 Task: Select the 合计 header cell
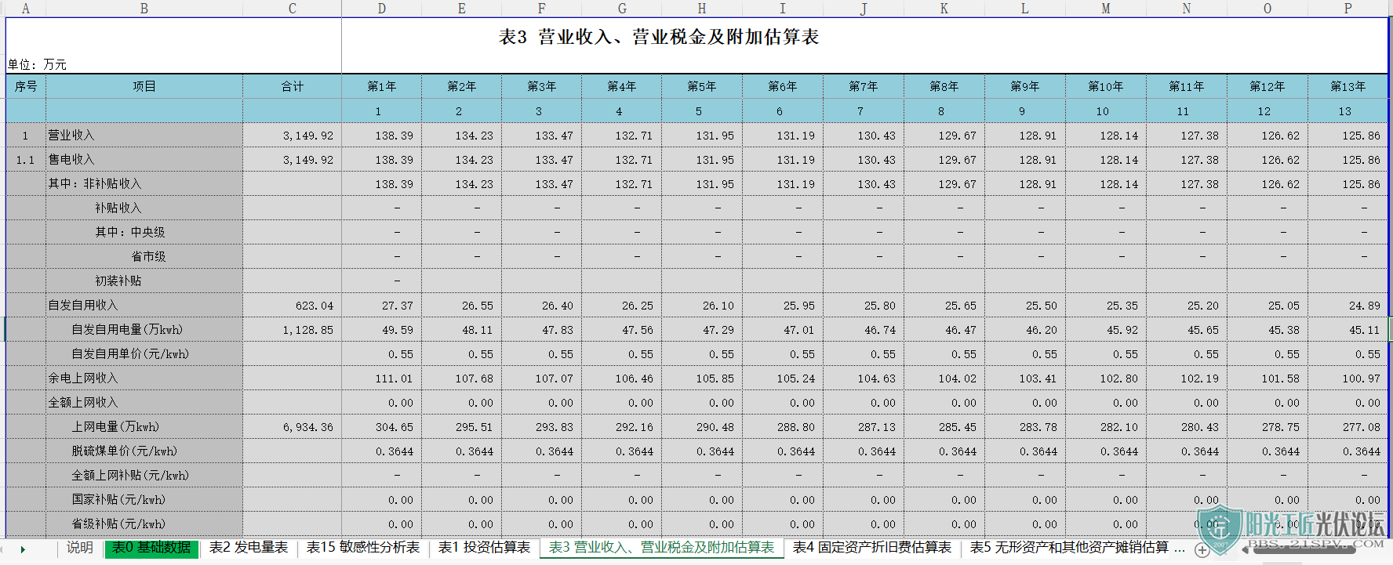point(293,86)
